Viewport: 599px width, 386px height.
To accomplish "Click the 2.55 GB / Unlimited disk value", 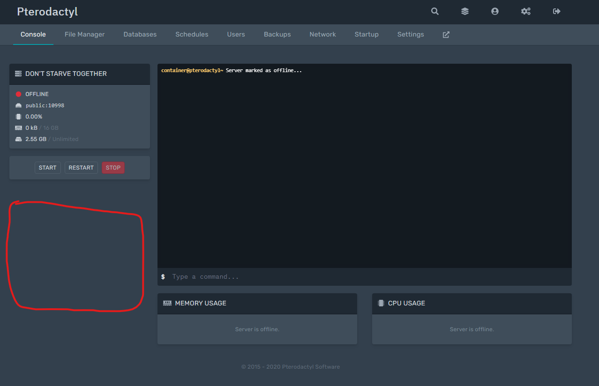I will point(52,139).
